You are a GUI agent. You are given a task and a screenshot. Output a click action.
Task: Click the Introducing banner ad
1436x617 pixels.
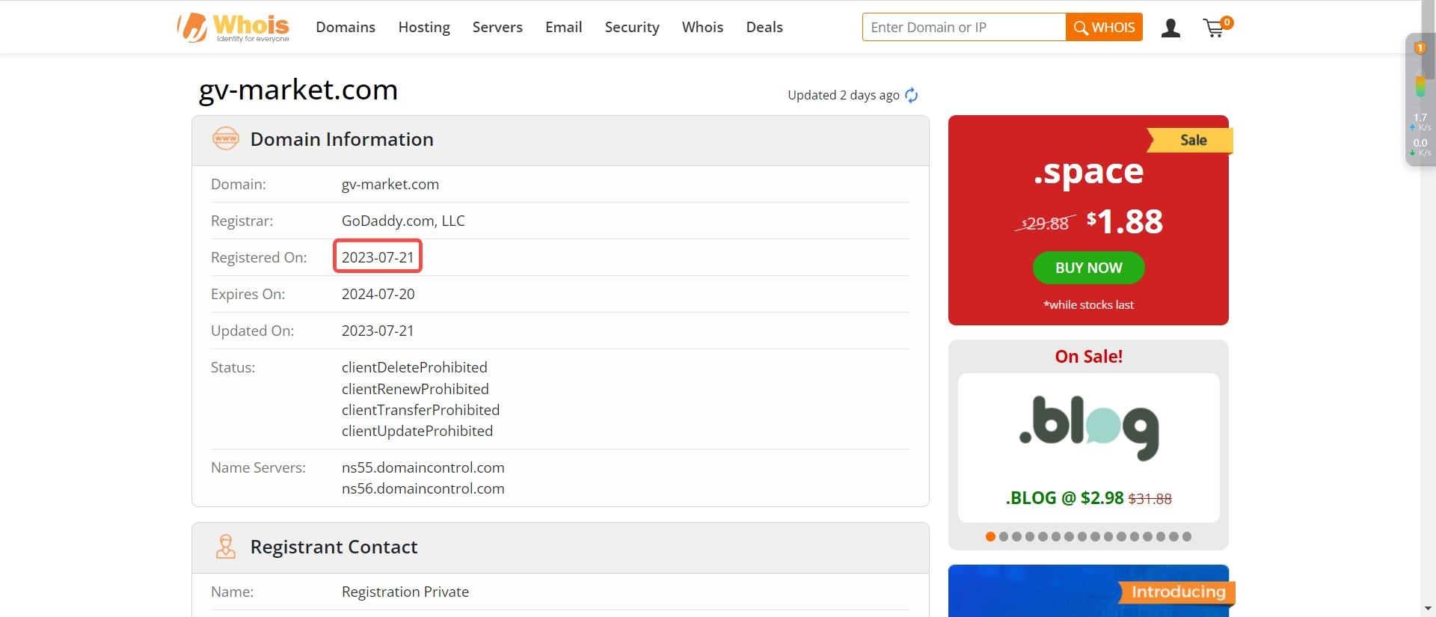pos(1088,591)
